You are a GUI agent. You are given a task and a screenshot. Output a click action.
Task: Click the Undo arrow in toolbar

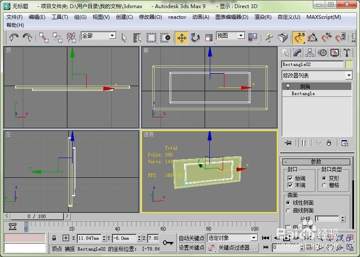(x=14, y=37)
